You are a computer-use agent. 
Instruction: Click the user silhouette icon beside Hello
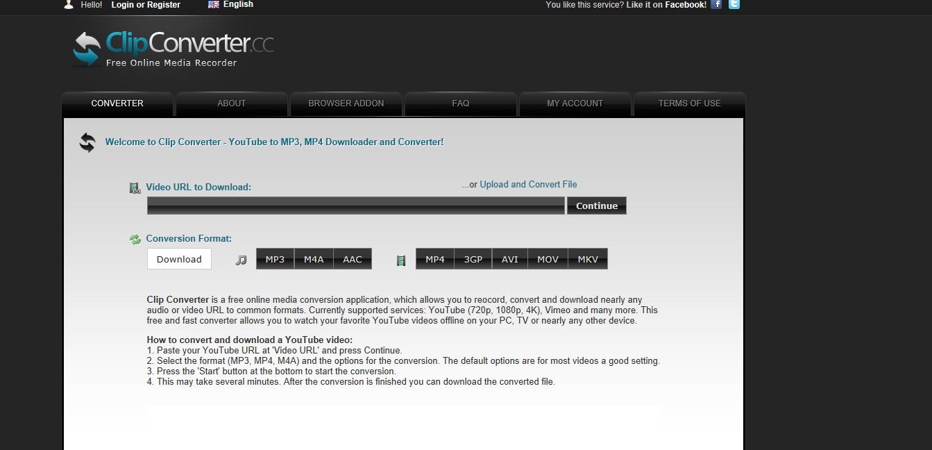[x=68, y=4]
